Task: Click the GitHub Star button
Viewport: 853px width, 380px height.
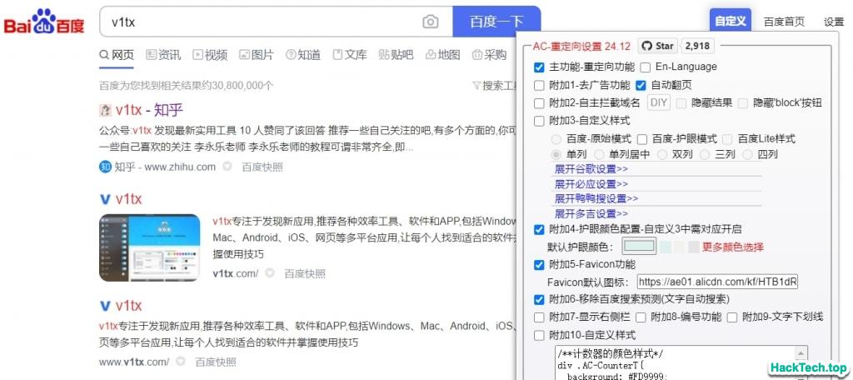Action: point(657,47)
